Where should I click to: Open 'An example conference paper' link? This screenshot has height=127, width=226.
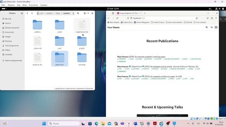tap(163, 77)
